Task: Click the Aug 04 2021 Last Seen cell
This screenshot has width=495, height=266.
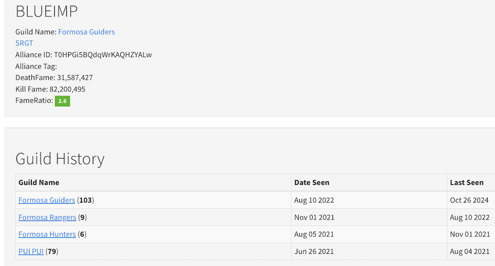Action: point(469,251)
